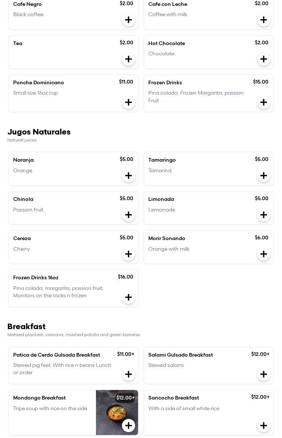Screen dimensions: 282x438
Task: Add Patica de Cerdo Gulsada Breakfast
Action: [129, 374]
